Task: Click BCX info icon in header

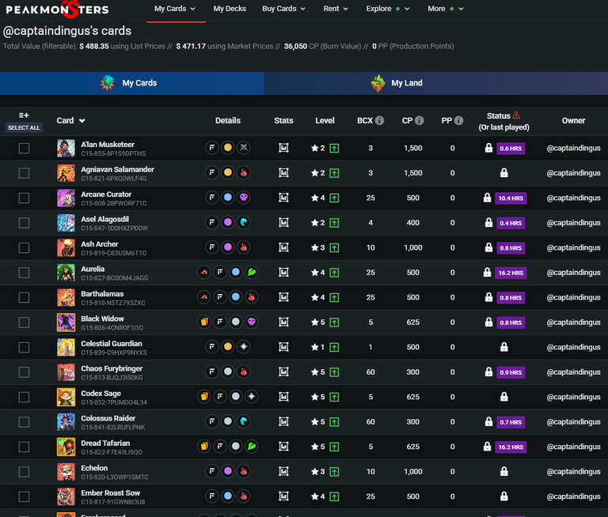Action: coord(380,120)
